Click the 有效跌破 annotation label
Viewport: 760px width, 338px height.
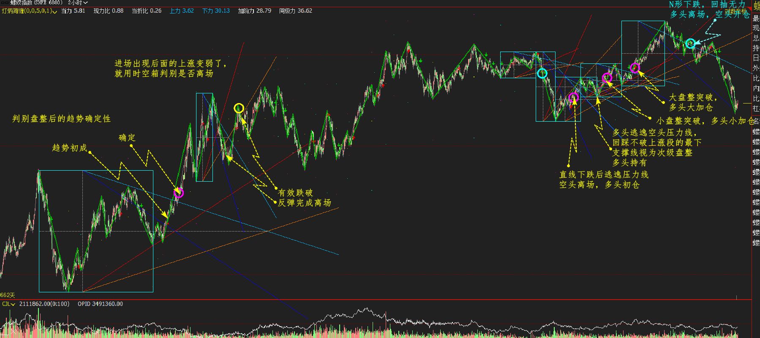(295, 193)
